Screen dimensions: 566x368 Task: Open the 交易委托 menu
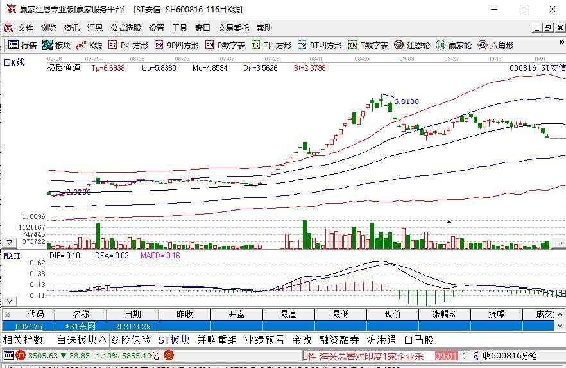[x=234, y=28]
